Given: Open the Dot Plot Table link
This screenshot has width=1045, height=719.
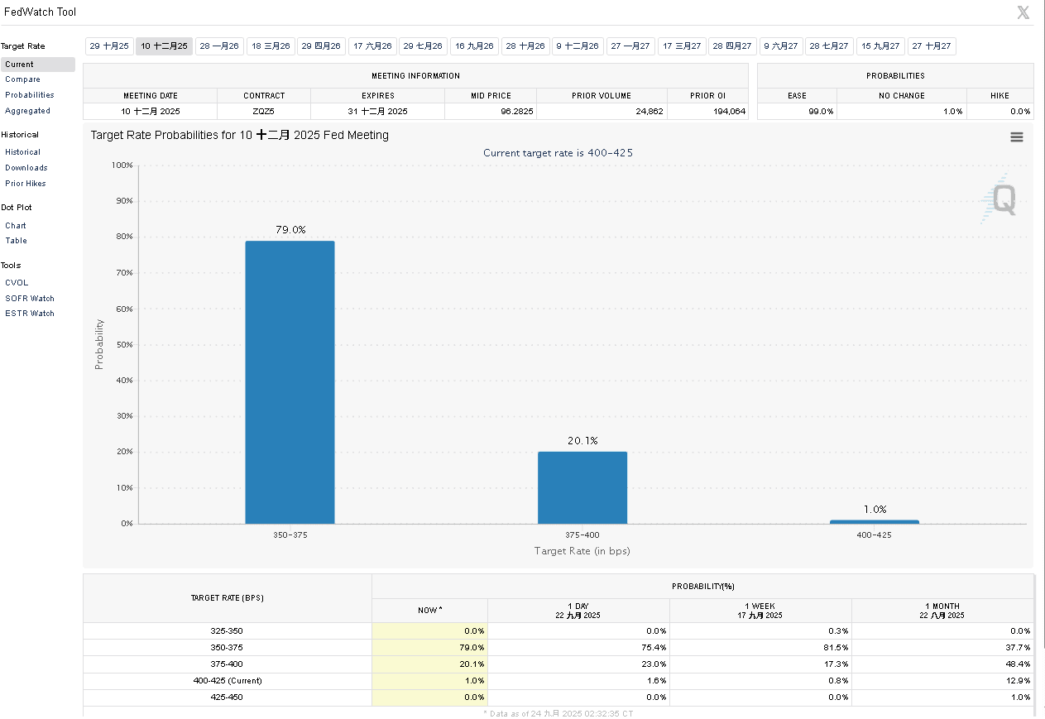Looking at the screenshot, I should 16,241.
